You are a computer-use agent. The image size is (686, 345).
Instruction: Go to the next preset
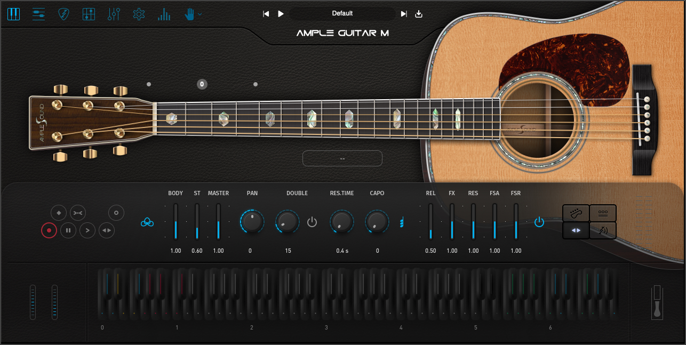(x=404, y=14)
